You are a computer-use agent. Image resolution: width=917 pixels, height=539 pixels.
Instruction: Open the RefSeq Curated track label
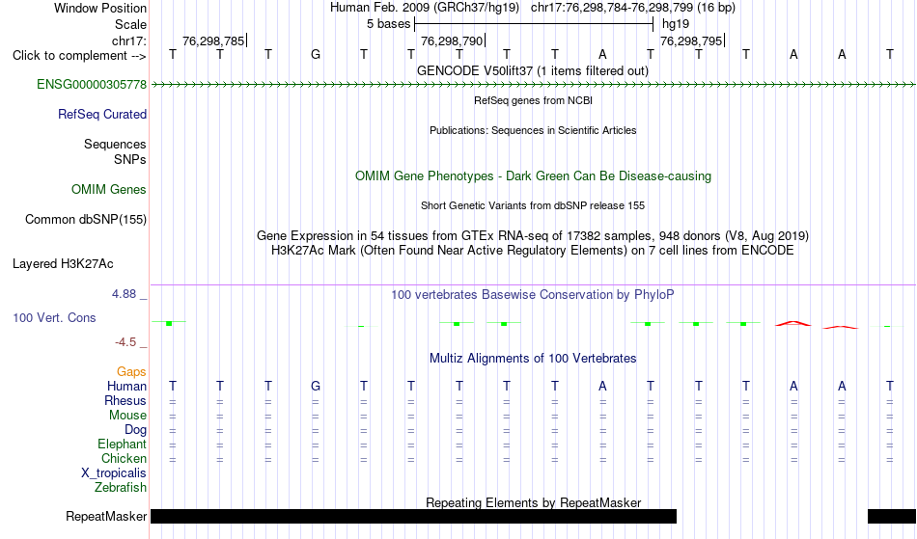(102, 115)
